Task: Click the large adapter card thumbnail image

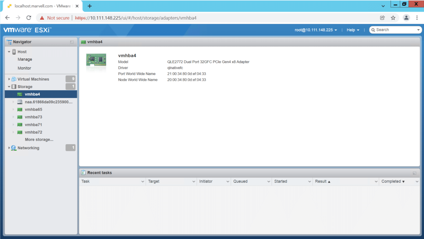Action: click(x=96, y=60)
